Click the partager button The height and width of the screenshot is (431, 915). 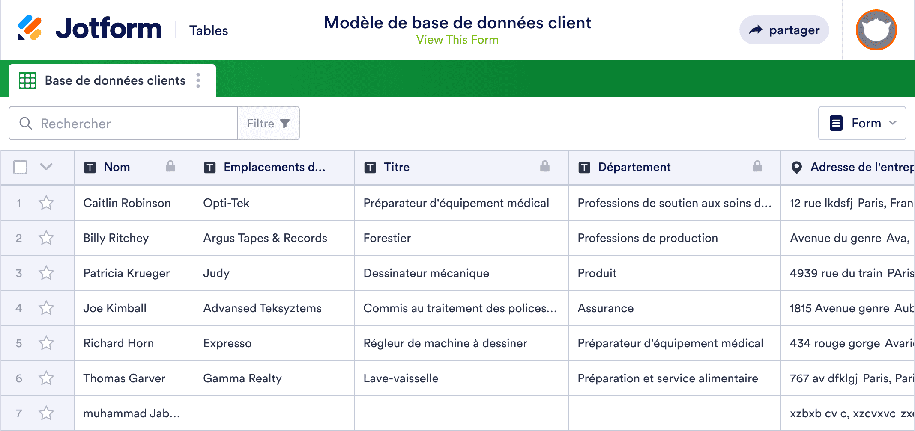coord(784,30)
